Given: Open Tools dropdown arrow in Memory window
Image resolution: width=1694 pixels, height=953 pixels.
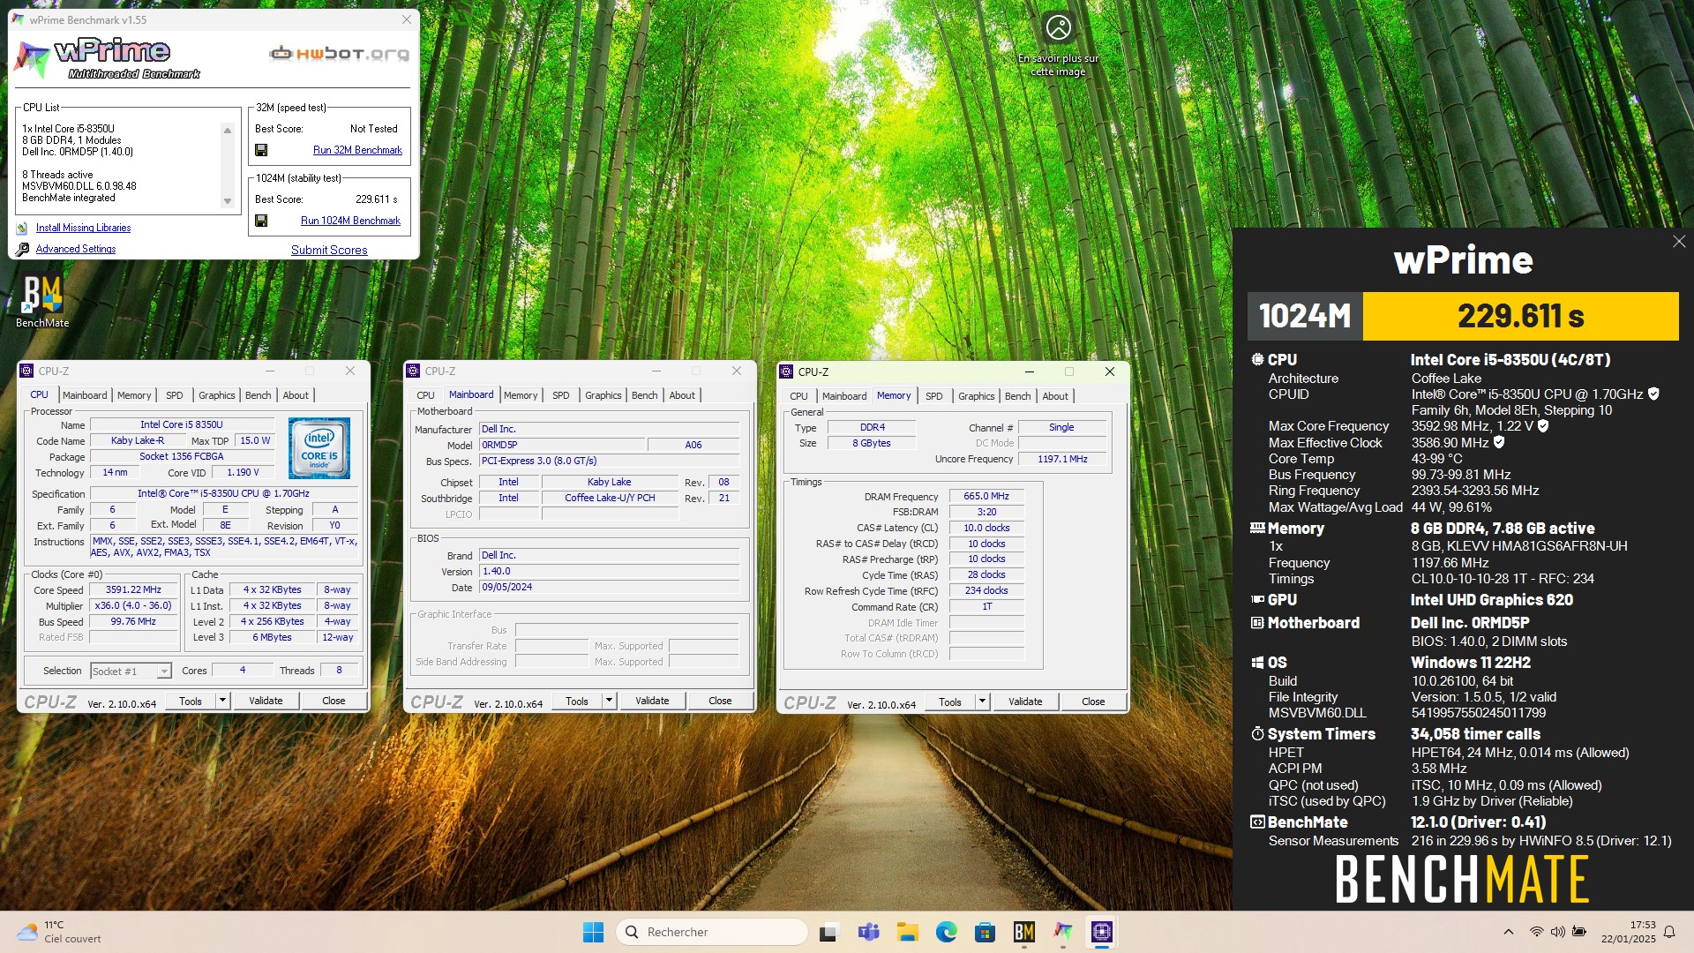Looking at the screenshot, I should (982, 702).
